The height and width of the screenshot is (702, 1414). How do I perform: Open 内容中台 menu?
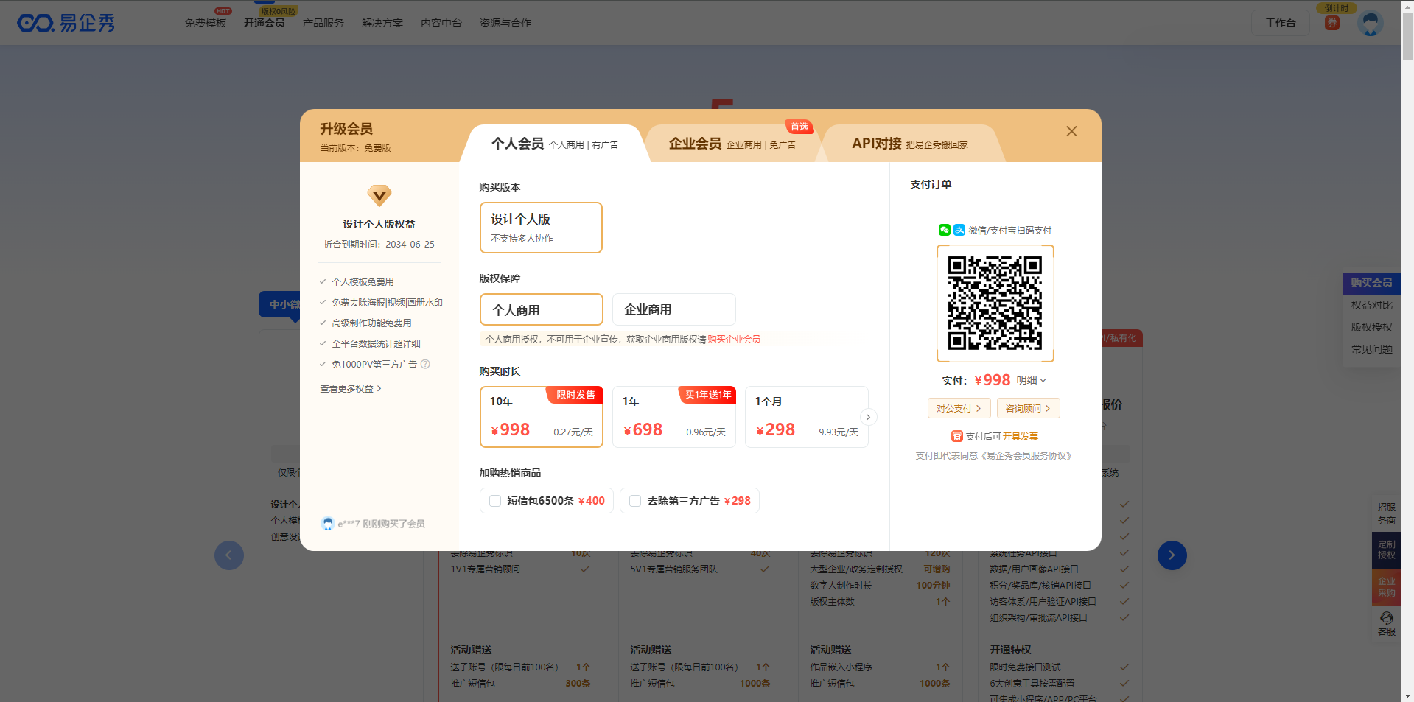pyautogui.click(x=441, y=23)
